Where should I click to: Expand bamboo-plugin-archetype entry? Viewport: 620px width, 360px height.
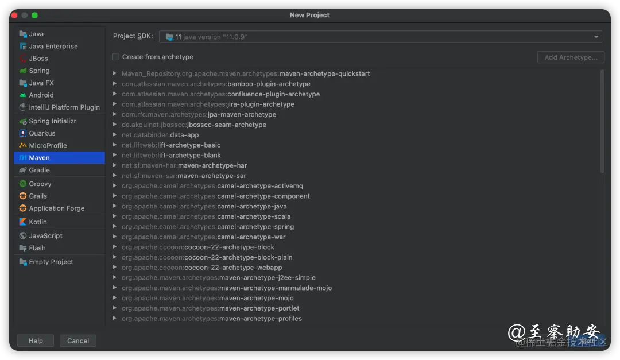pyautogui.click(x=114, y=84)
